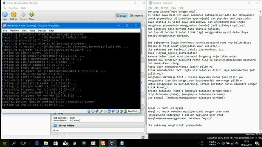The height and width of the screenshot is (147, 262).
Task: Open Microsoft Store from taskbar
Action: pos(56,143)
